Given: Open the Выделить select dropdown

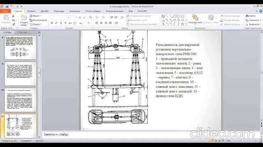Looking at the screenshot, I should (x=253, y=24).
